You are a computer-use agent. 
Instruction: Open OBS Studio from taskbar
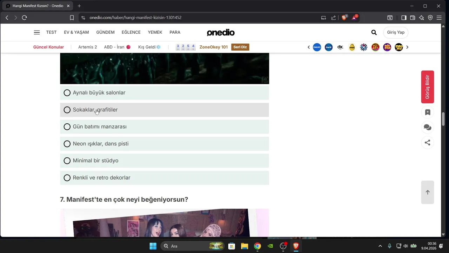point(283,246)
